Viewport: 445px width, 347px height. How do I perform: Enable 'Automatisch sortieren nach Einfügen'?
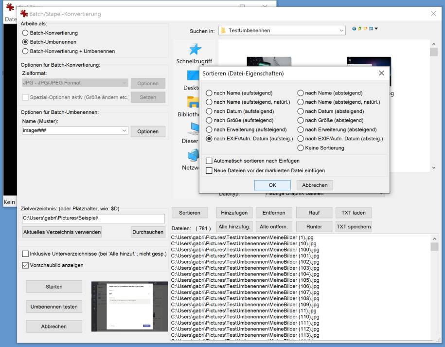coord(209,161)
